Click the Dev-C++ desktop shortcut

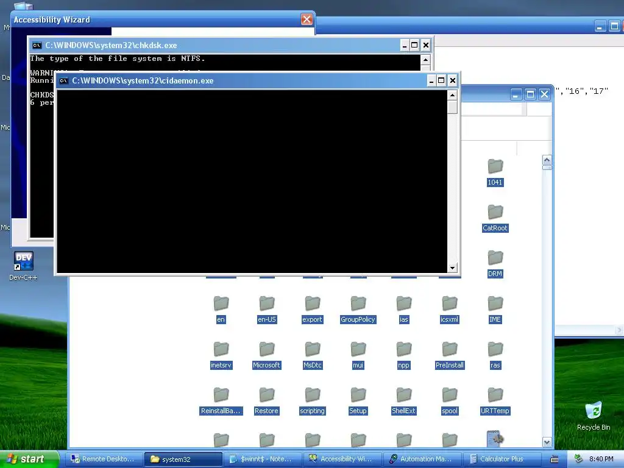(x=24, y=266)
